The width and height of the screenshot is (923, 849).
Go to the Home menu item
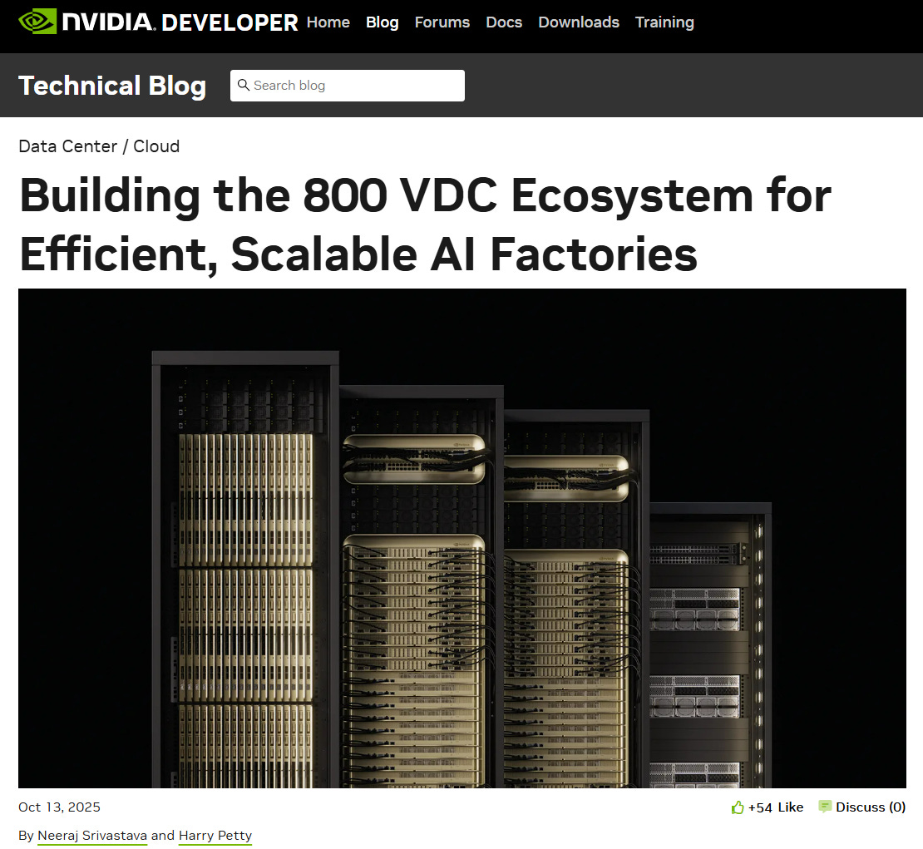click(x=328, y=22)
